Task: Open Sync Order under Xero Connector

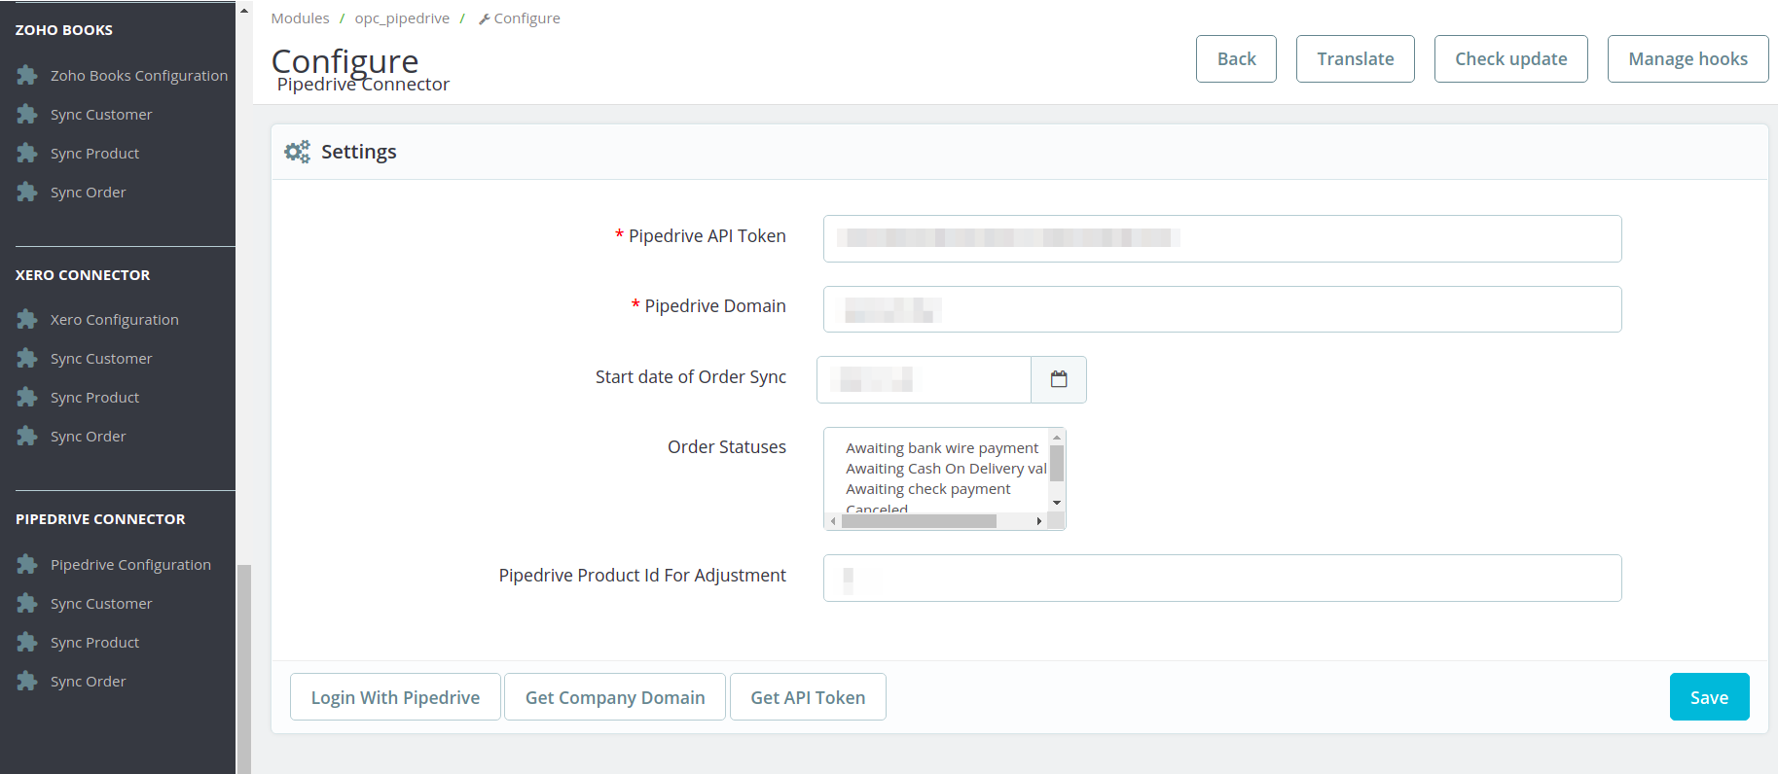Action: [x=88, y=436]
